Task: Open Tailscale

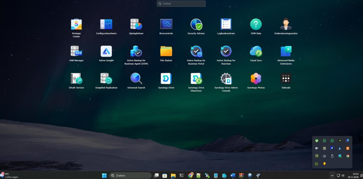Action: tap(286, 78)
